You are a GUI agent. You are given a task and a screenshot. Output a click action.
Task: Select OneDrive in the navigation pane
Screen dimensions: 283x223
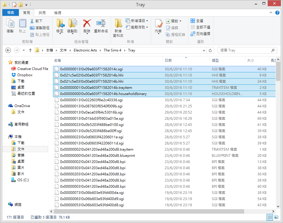coord(19,106)
